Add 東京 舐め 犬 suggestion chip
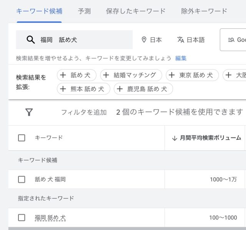Image resolution: width=246 pixels, height=230 pixels. point(192,75)
